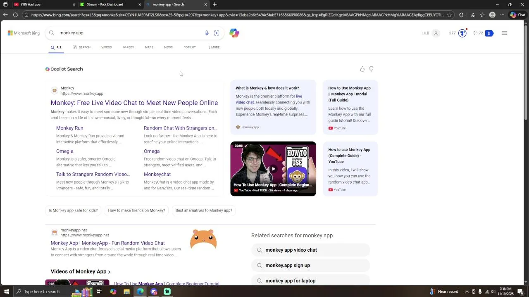The height and width of the screenshot is (297, 529).
Task: Open Random Chat With Strangers link
Action: [x=180, y=128]
